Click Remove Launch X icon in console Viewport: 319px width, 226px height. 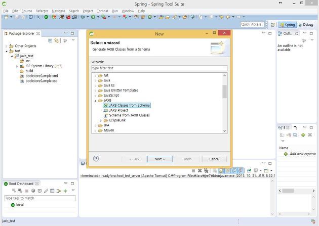click(x=200, y=170)
